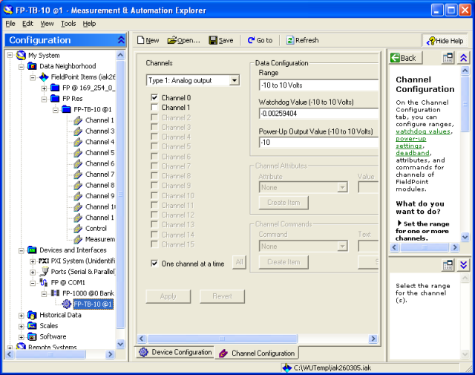This screenshot has width=475, height=375.
Task: Click the Software icon in tree
Action: coord(32,336)
